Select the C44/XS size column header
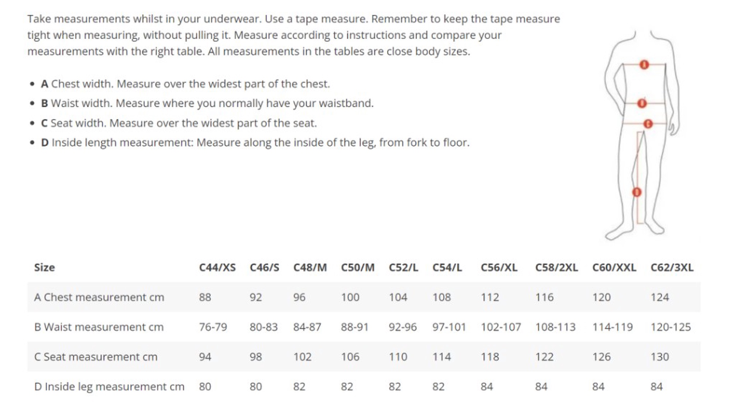The width and height of the screenshot is (738, 408). (217, 267)
